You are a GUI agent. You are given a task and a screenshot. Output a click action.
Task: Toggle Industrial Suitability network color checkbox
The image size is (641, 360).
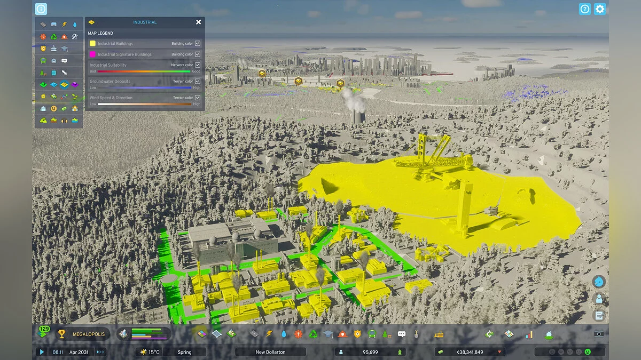(x=198, y=65)
